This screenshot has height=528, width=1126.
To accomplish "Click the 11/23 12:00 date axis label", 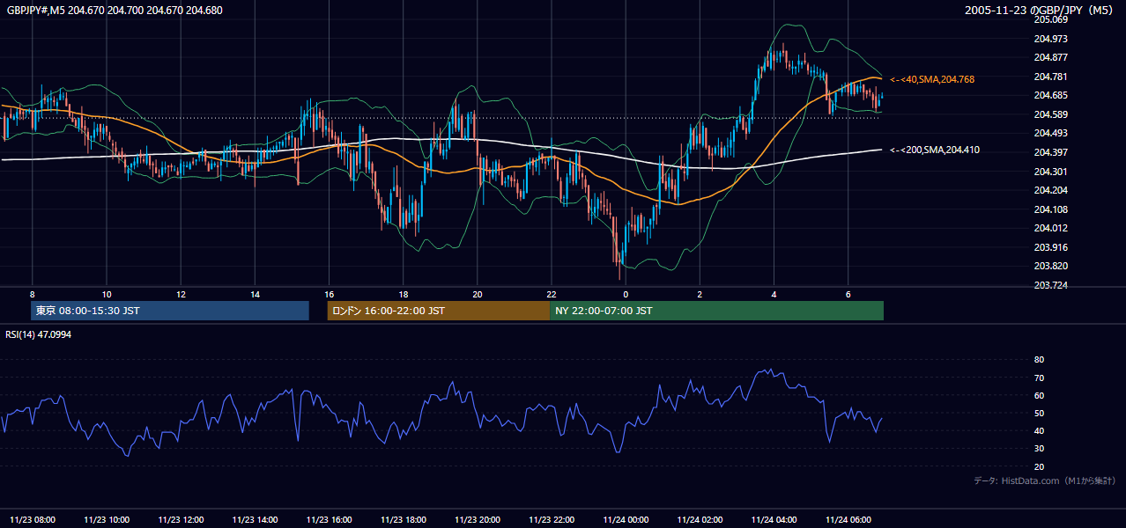I will coord(181,520).
